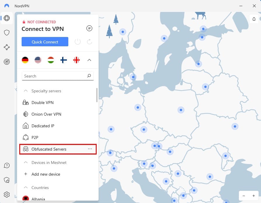Click the NordVPN logo in title bar
261x203 pixels.
pyautogui.click(x=7, y=6)
